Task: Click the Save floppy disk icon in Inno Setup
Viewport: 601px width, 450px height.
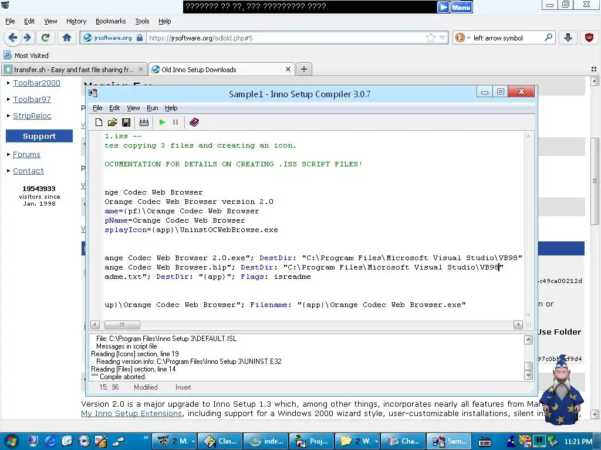Action: (x=126, y=122)
